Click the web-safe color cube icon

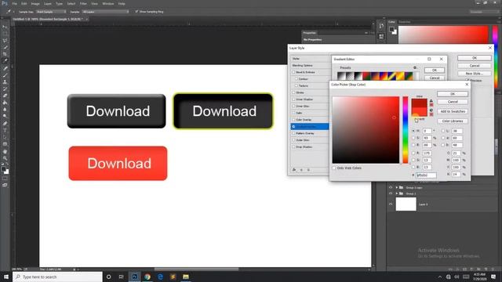(431, 110)
